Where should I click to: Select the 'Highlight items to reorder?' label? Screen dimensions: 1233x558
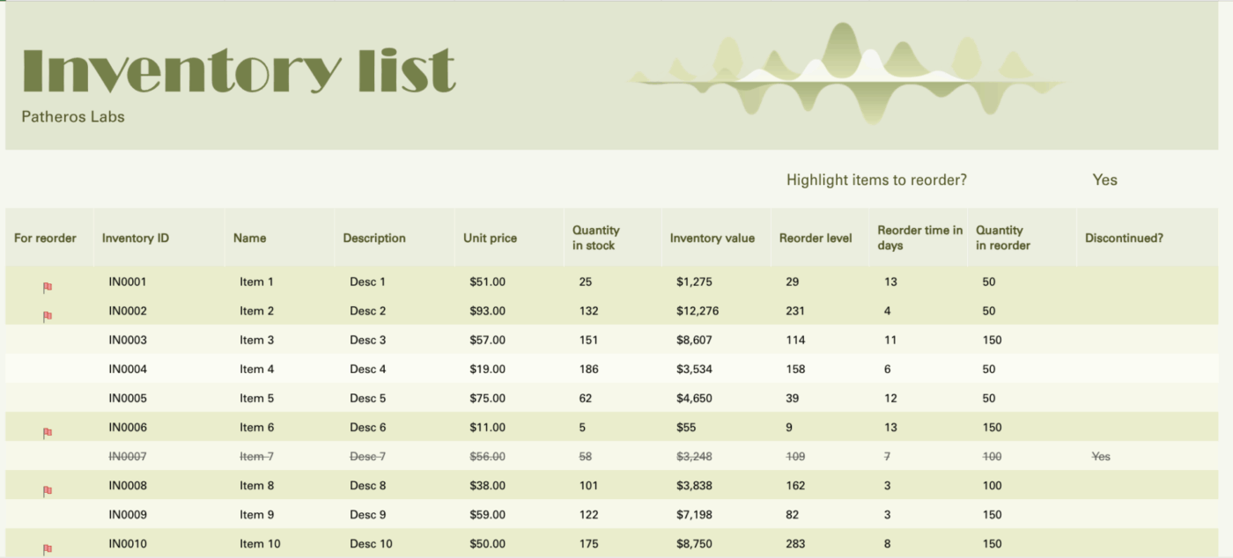[876, 180]
